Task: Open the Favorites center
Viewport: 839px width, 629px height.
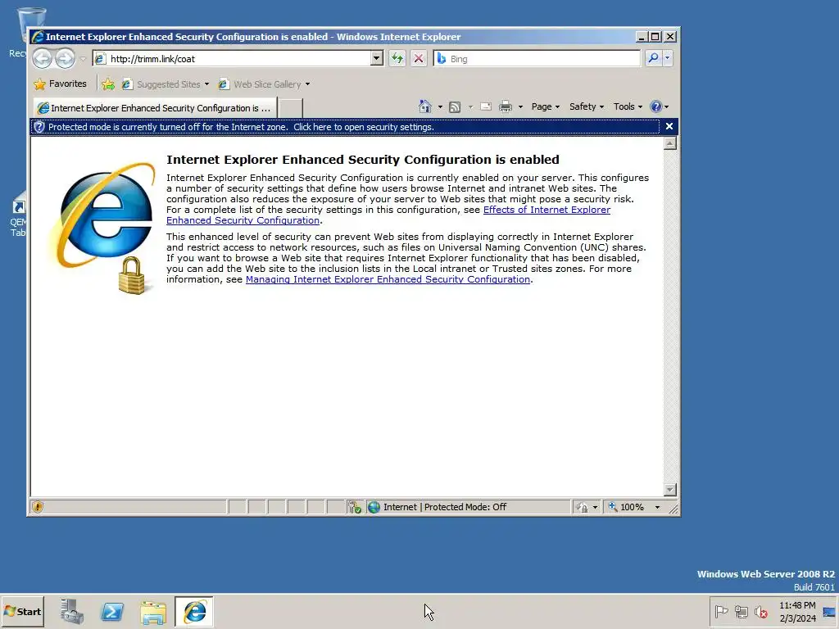Action: click(x=60, y=84)
